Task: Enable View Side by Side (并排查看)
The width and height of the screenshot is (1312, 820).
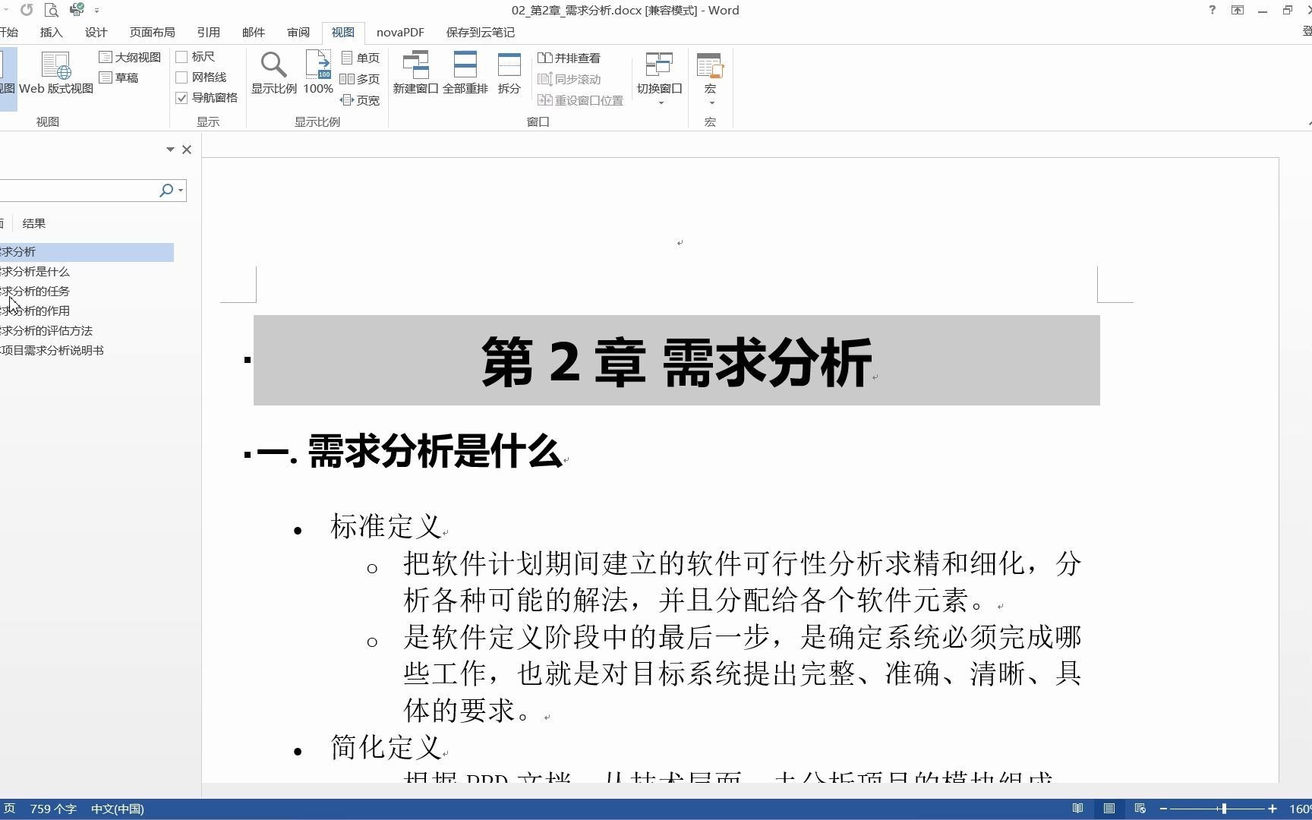Action: coord(569,58)
